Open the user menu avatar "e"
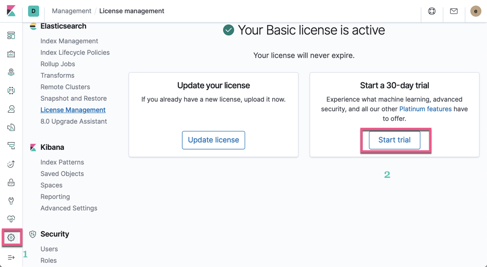This screenshot has height=267, width=487. (476, 11)
